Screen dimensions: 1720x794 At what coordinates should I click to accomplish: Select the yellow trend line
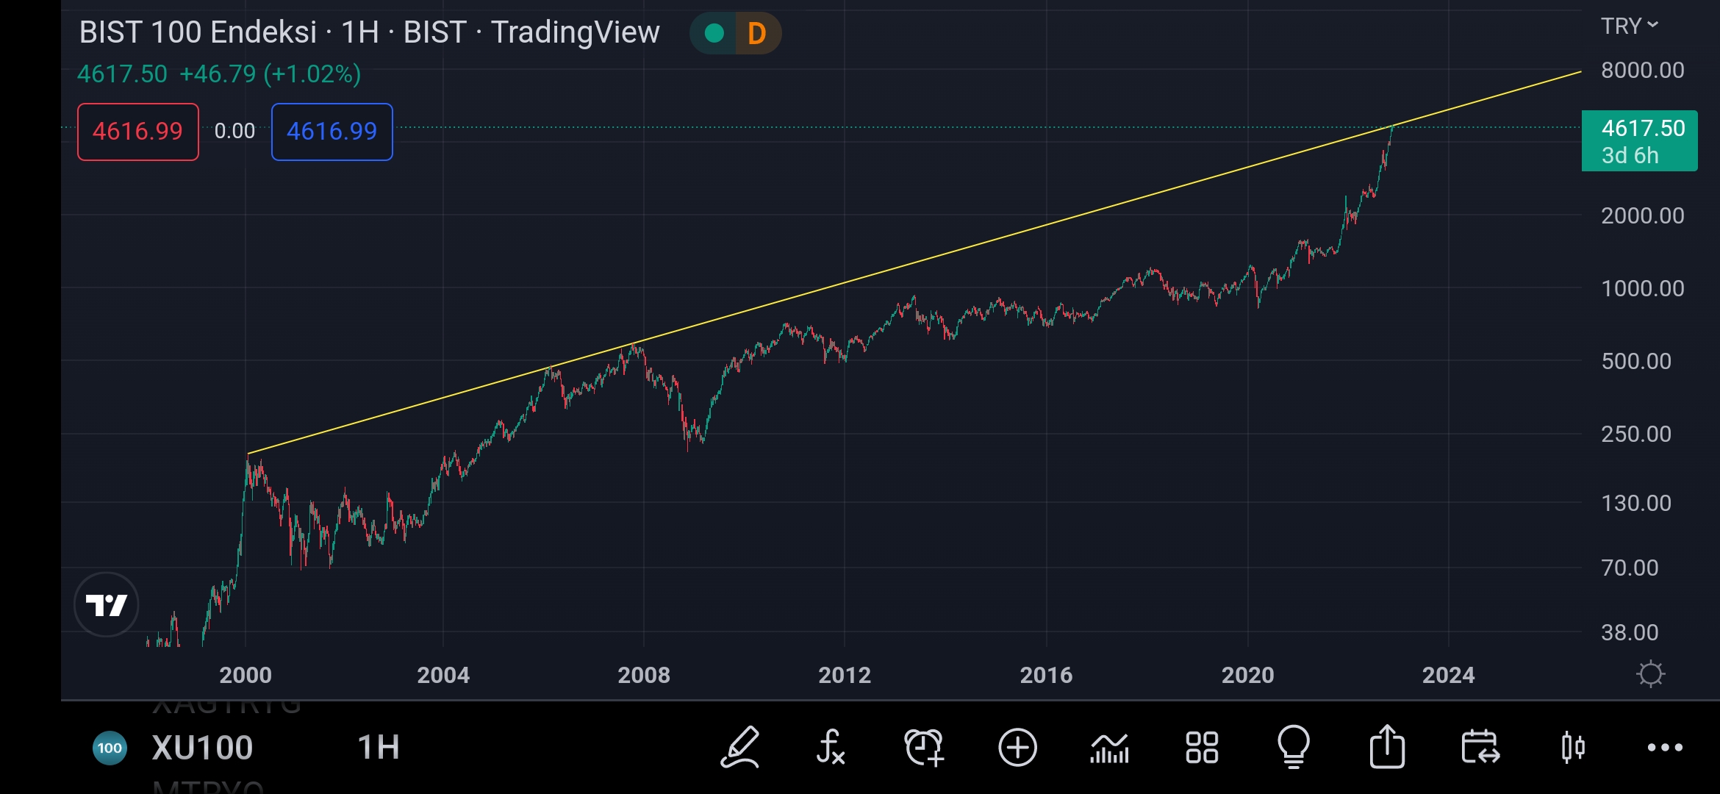pos(915,262)
